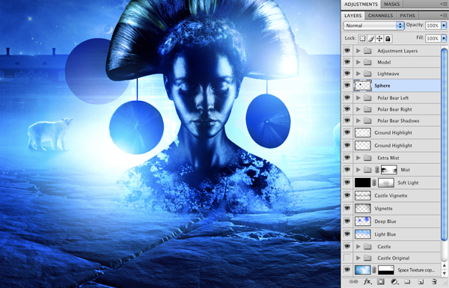Lock image pixels brush icon

tap(371, 38)
